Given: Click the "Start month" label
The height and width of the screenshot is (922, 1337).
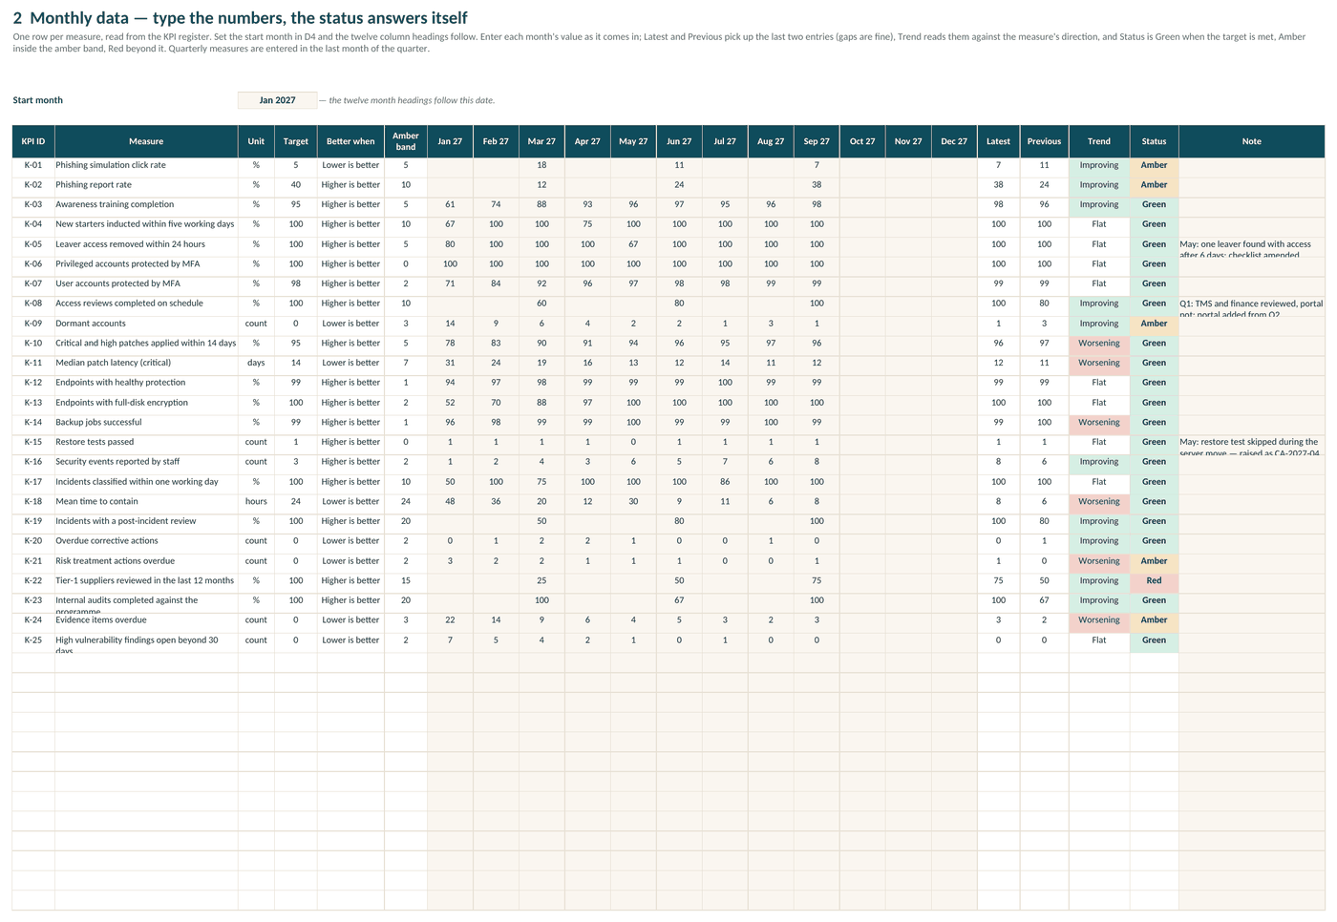Looking at the screenshot, I should tap(38, 100).
